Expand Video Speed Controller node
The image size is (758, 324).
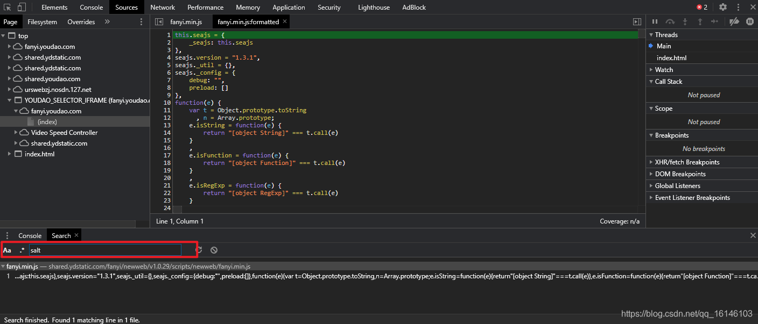coord(17,133)
